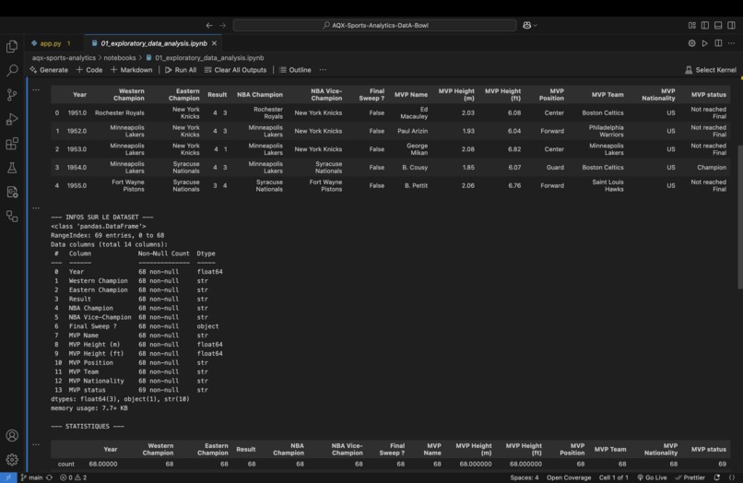Switch to the app.py tab

coord(51,43)
